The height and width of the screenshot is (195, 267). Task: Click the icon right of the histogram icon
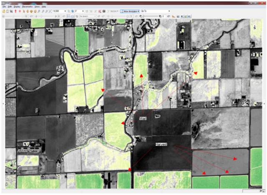[x=178, y=16]
